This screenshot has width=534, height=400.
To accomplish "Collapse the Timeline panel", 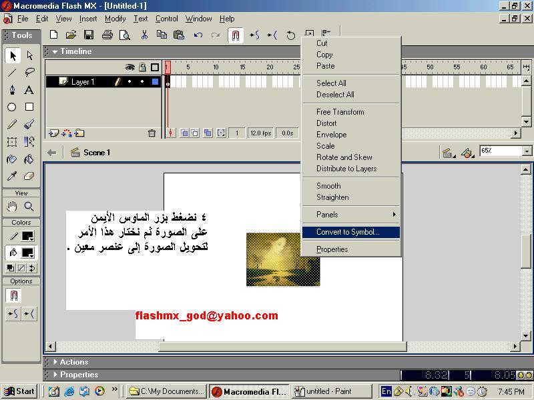I will coord(55,52).
